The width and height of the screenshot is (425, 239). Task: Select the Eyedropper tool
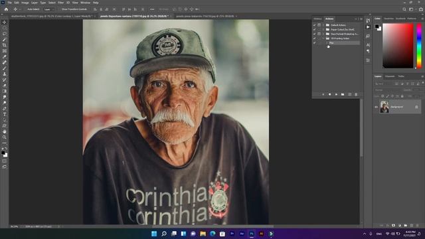click(5, 56)
